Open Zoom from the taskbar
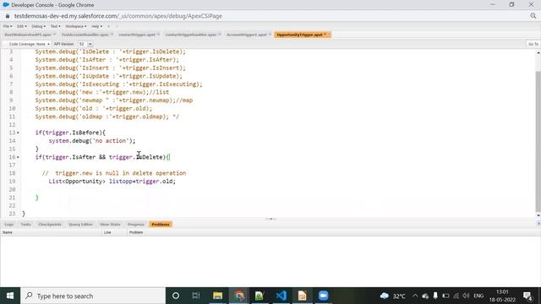Screen dimensions: 541x304 pos(323,296)
